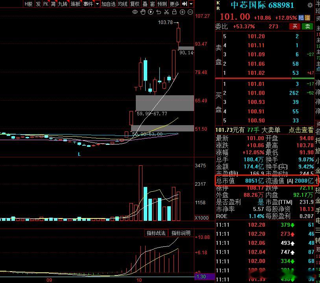
Task: Click the 预测 forecast item
Action: (x=162, y=4)
